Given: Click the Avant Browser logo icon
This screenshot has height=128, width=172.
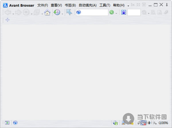Looking at the screenshot, I should click(x=5, y=5).
